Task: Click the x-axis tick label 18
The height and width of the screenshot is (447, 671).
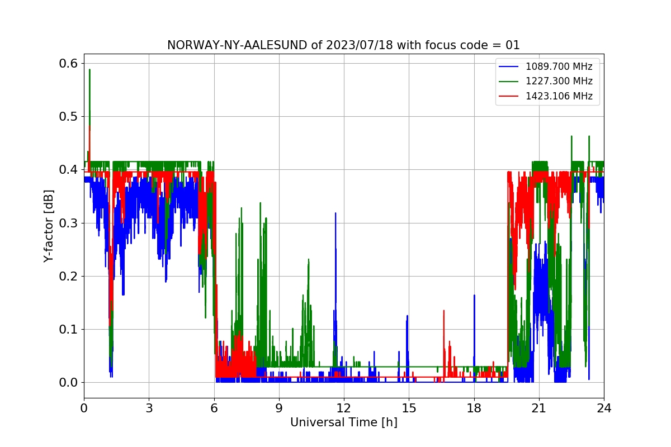Action: pos(474,407)
